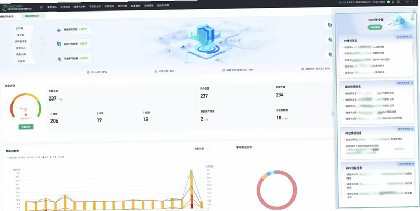Image resolution: width=420 pixels, height=211 pixels.
Task: Expand 安全问答专家 in IP情报信息 card
Action: pos(405,37)
